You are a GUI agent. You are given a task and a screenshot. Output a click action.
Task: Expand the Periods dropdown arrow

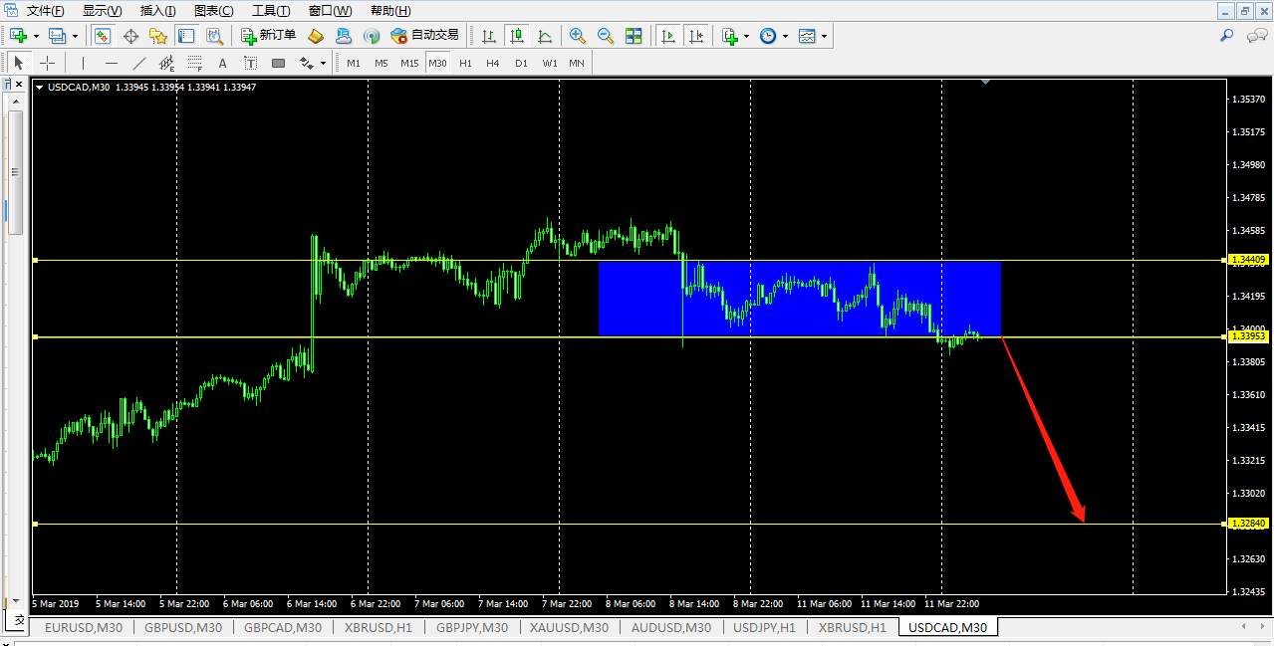click(x=785, y=36)
